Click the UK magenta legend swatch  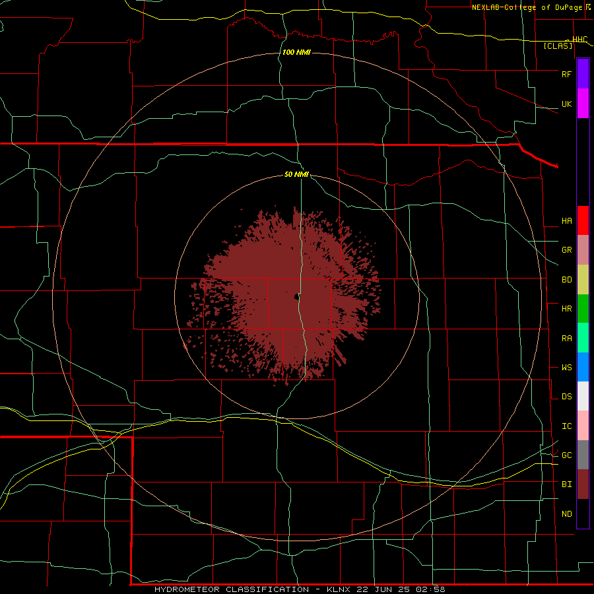[583, 104]
